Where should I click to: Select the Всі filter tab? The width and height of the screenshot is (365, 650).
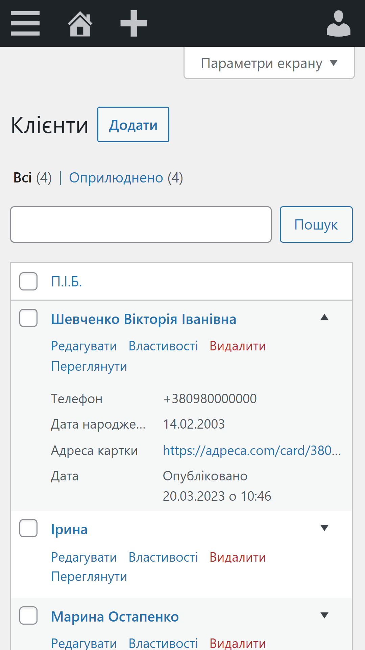tap(23, 178)
